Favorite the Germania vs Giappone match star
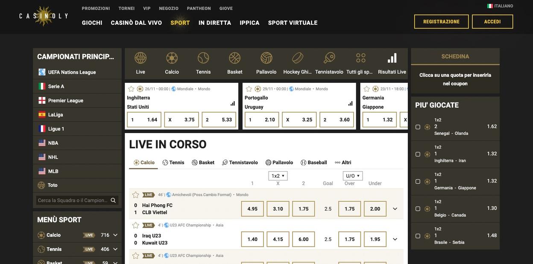 pyautogui.click(x=367, y=89)
